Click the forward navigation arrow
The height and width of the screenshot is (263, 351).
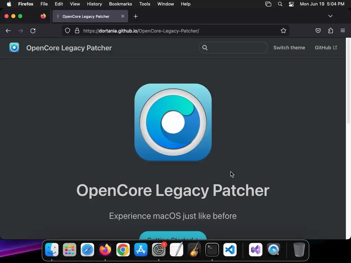pyautogui.click(x=21, y=30)
